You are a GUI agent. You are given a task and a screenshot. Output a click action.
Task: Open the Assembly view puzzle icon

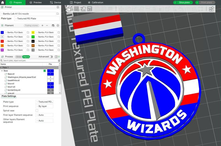tap(211, 9)
